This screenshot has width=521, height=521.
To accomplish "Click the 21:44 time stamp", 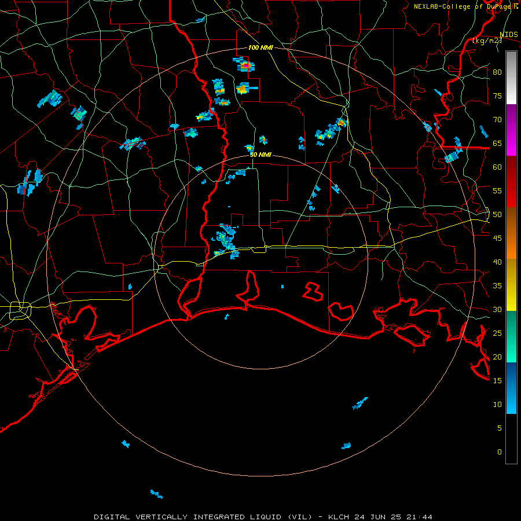I will (420, 517).
